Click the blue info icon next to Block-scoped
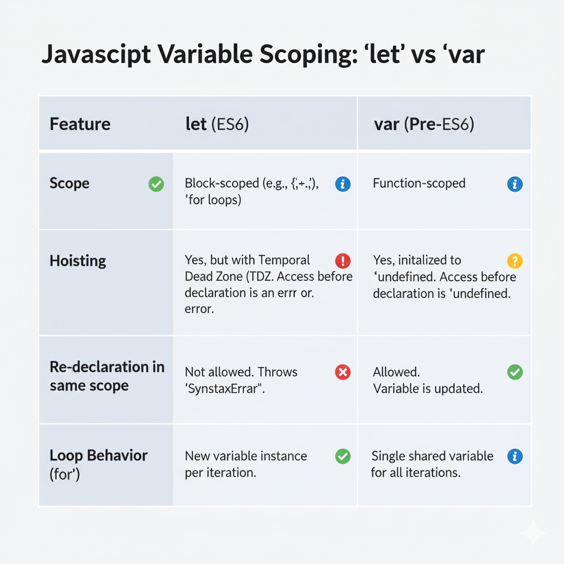The height and width of the screenshot is (564, 564). 343,184
